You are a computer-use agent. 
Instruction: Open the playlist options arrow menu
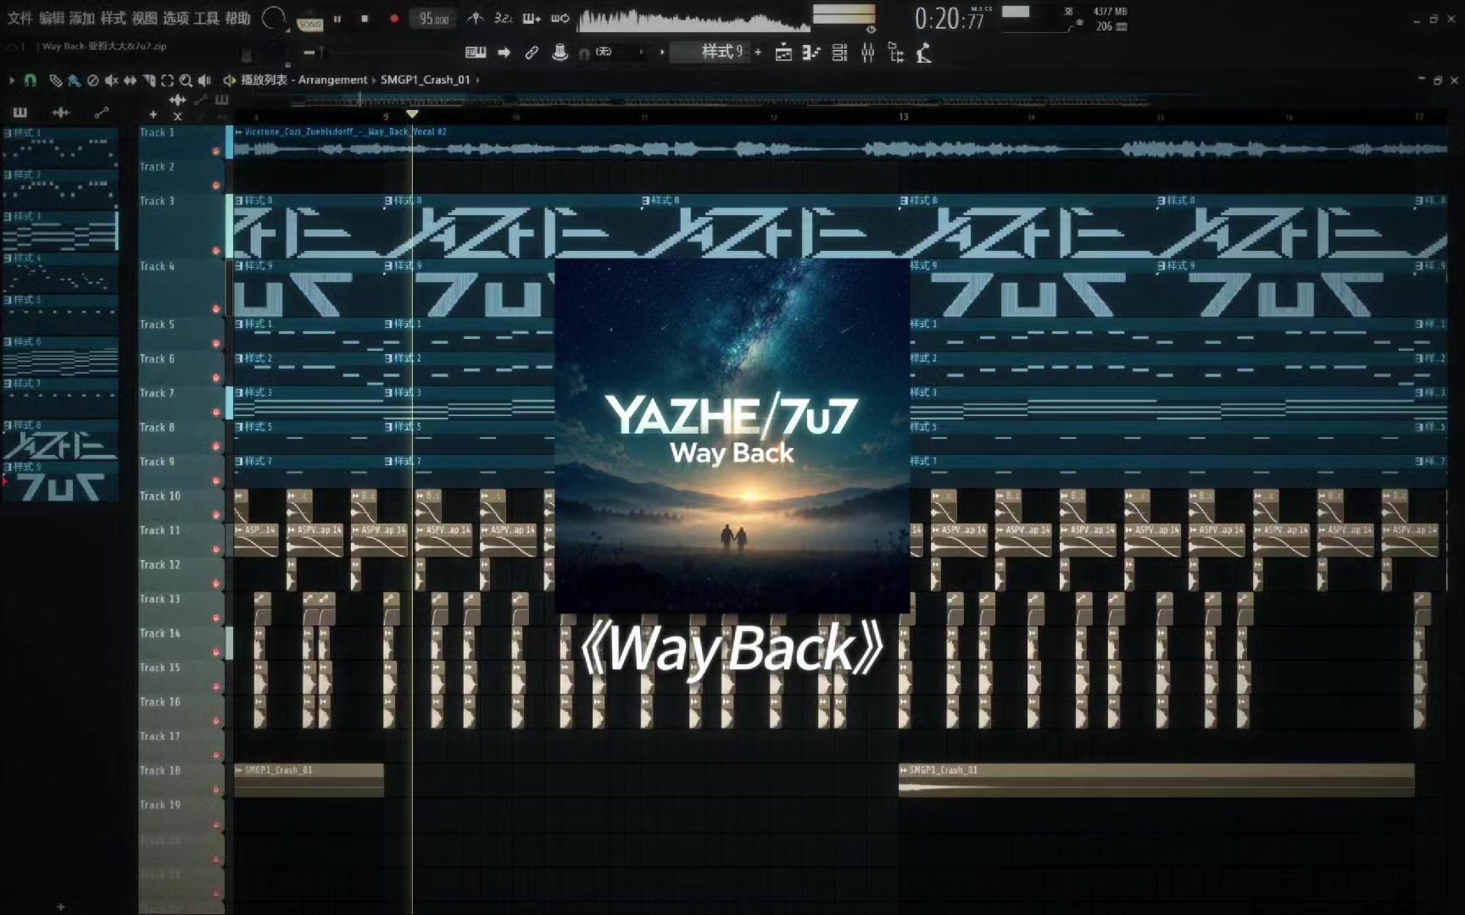(12, 80)
